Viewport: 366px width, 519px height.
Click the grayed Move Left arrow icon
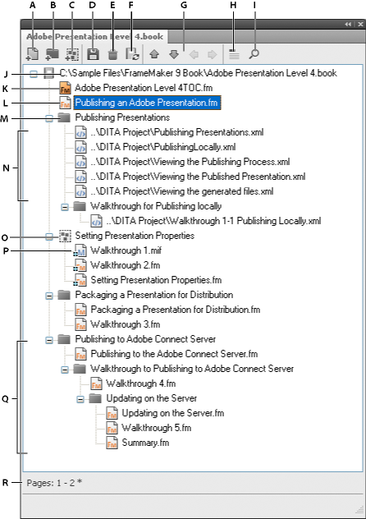pyautogui.click(x=194, y=55)
